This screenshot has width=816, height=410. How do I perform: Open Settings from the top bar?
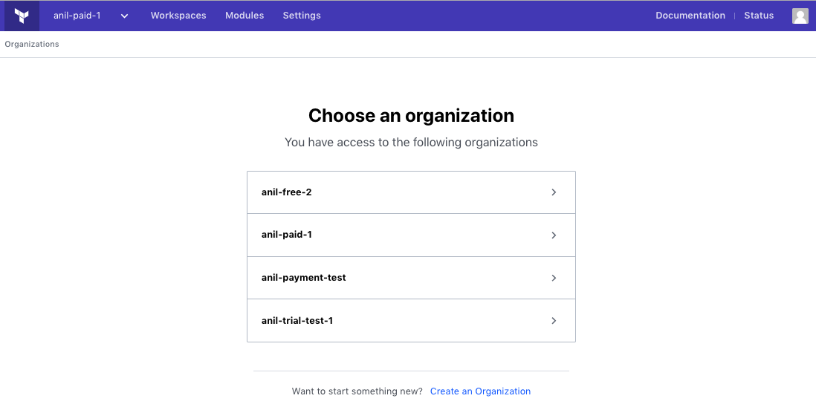pyautogui.click(x=302, y=16)
